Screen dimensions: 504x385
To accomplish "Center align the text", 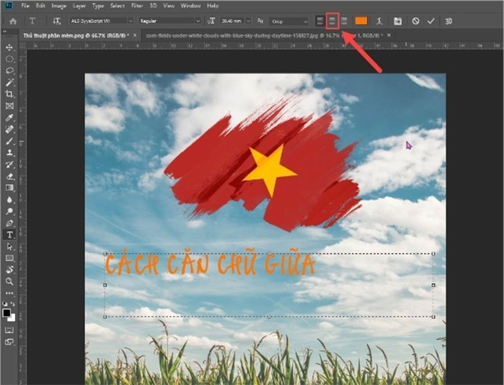I will 332,21.
